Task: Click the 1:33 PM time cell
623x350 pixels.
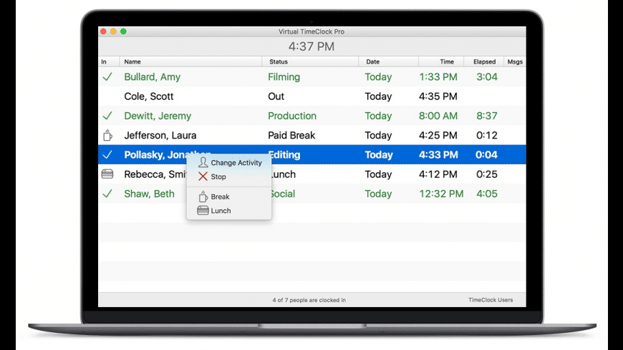Action: pos(438,77)
